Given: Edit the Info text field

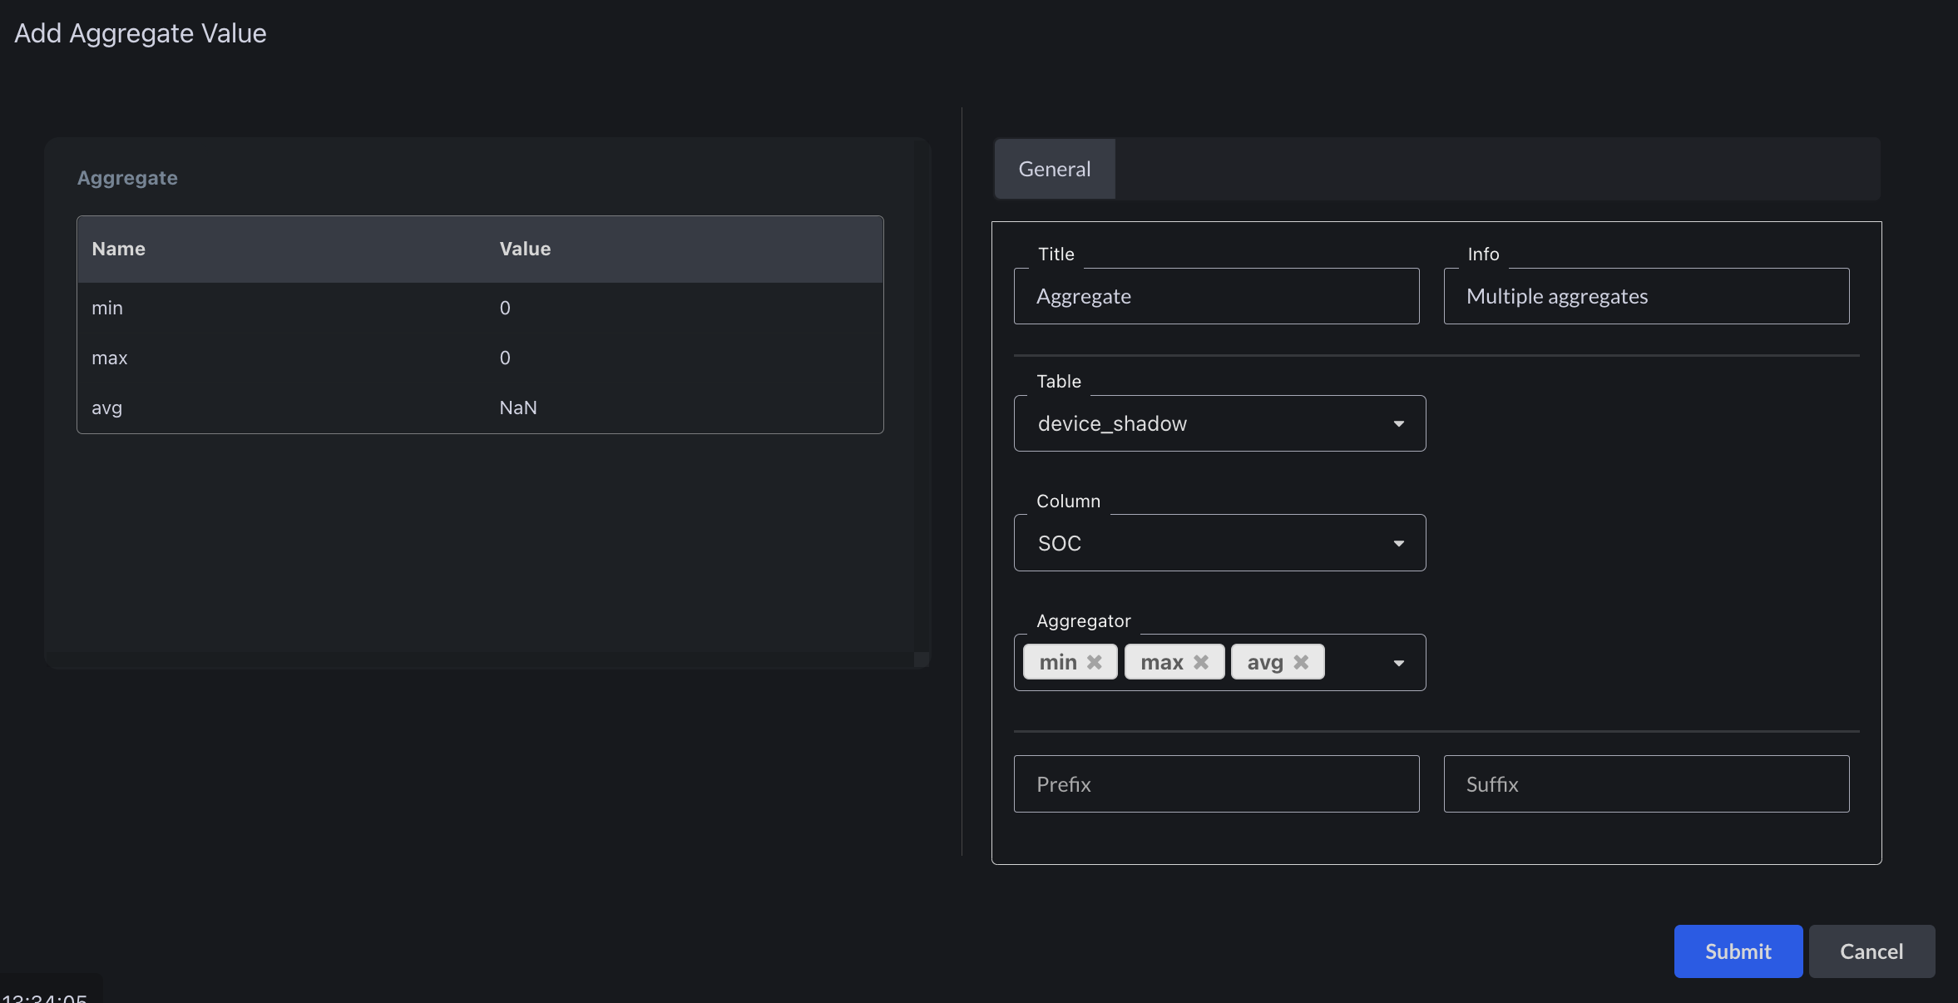Looking at the screenshot, I should pos(1645,296).
